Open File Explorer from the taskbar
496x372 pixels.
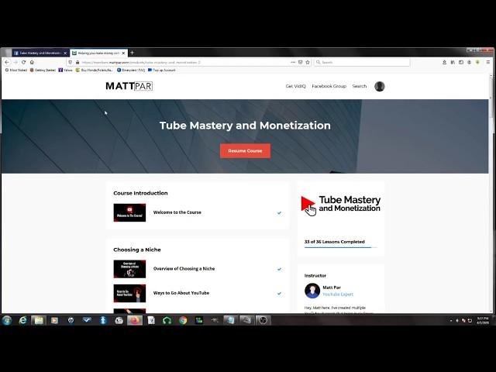click(39, 320)
